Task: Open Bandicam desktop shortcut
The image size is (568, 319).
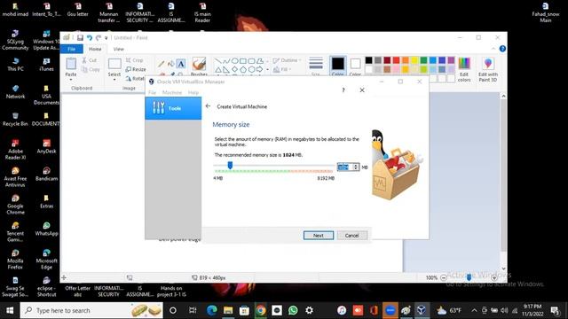Action: tap(46, 174)
